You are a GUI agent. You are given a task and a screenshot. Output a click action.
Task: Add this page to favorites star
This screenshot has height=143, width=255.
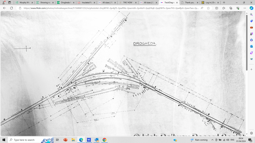(x=208, y=8)
